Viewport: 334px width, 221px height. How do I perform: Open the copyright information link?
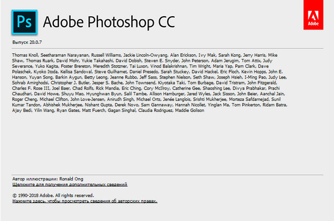click(x=85, y=201)
